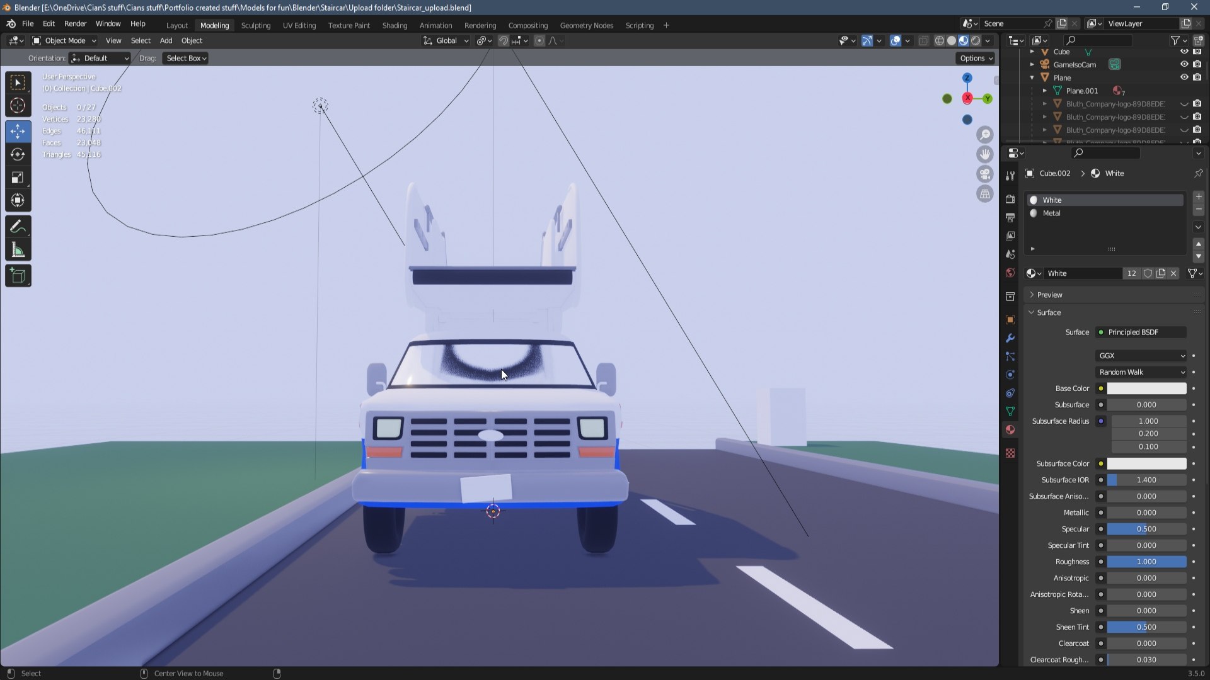Open Object Mode dropdown
The width and height of the screenshot is (1210, 680).
(64, 41)
